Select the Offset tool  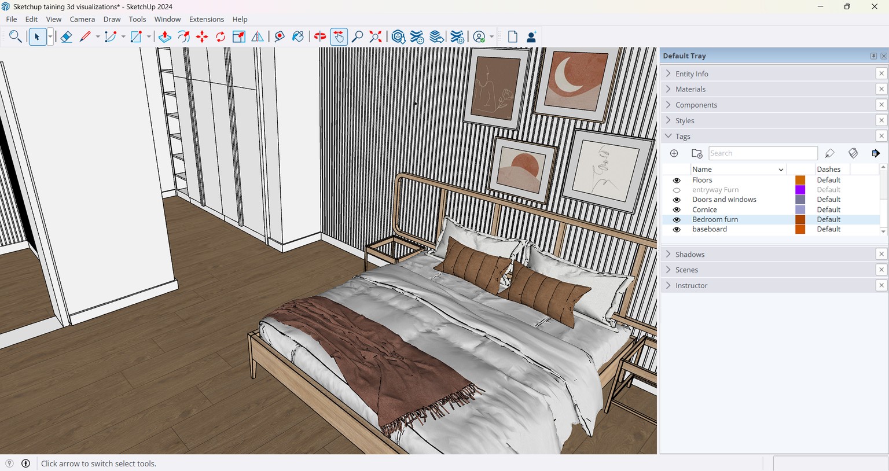click(x=183, y=37)
